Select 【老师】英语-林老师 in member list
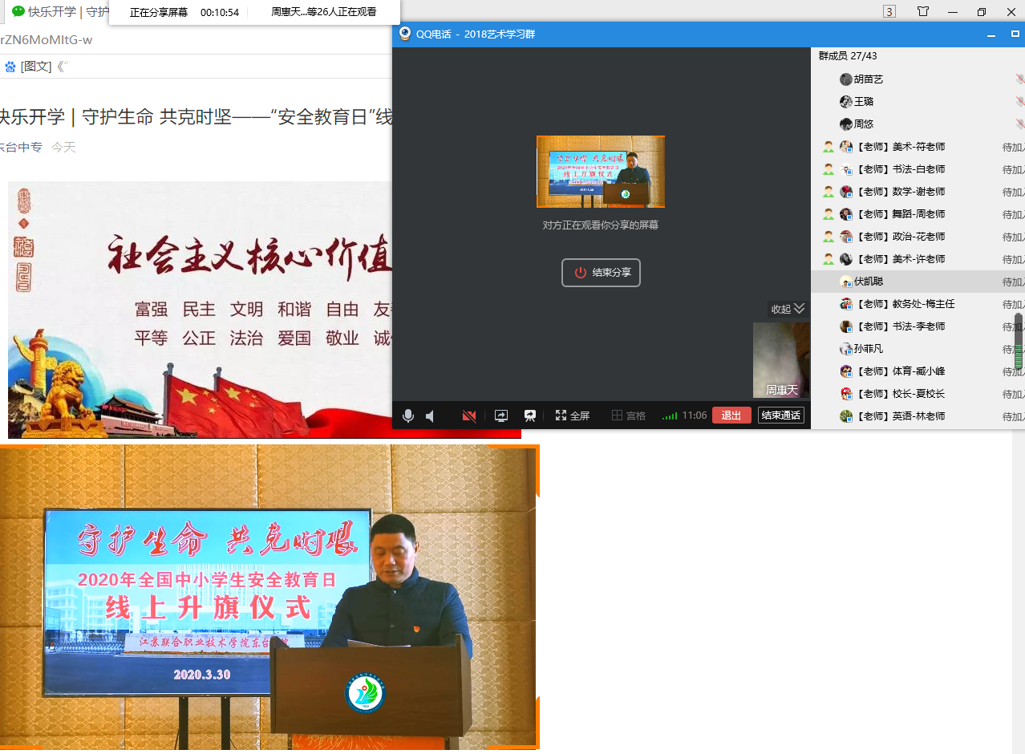This screenshot has width=1025, height=754. [x=918, y=416]
